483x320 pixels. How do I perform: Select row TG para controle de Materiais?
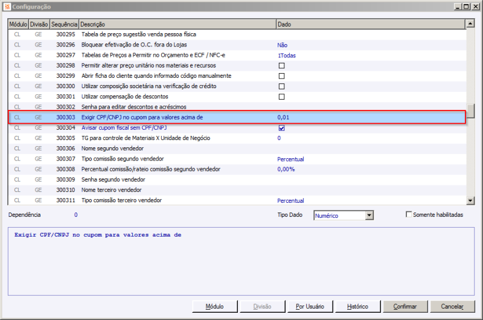(x=237, y=138)
